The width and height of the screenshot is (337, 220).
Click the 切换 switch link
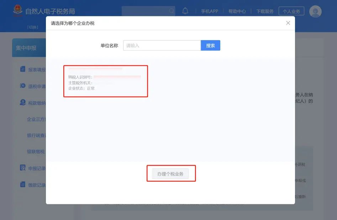(x=33, y=27)
